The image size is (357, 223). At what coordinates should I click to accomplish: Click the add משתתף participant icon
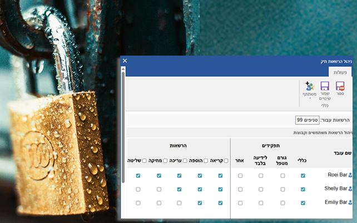tap(310, 86)
